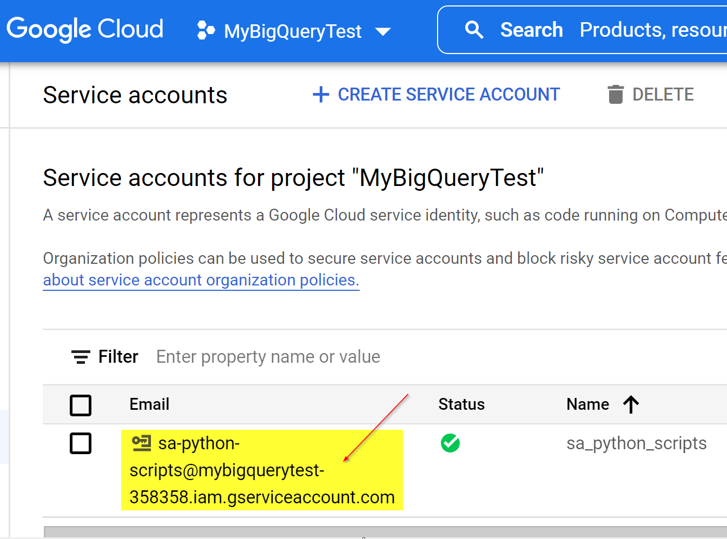Select the sa-python-scripts row checkbox
Viewport: 727px width, 539px height.
tap(81, 443)
